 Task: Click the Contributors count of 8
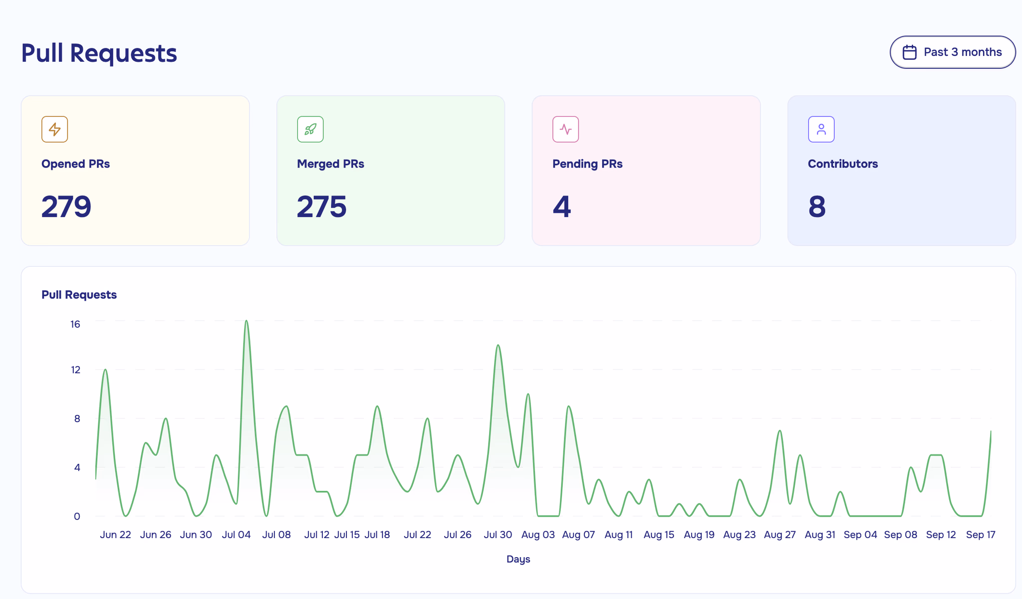(817, 206)
